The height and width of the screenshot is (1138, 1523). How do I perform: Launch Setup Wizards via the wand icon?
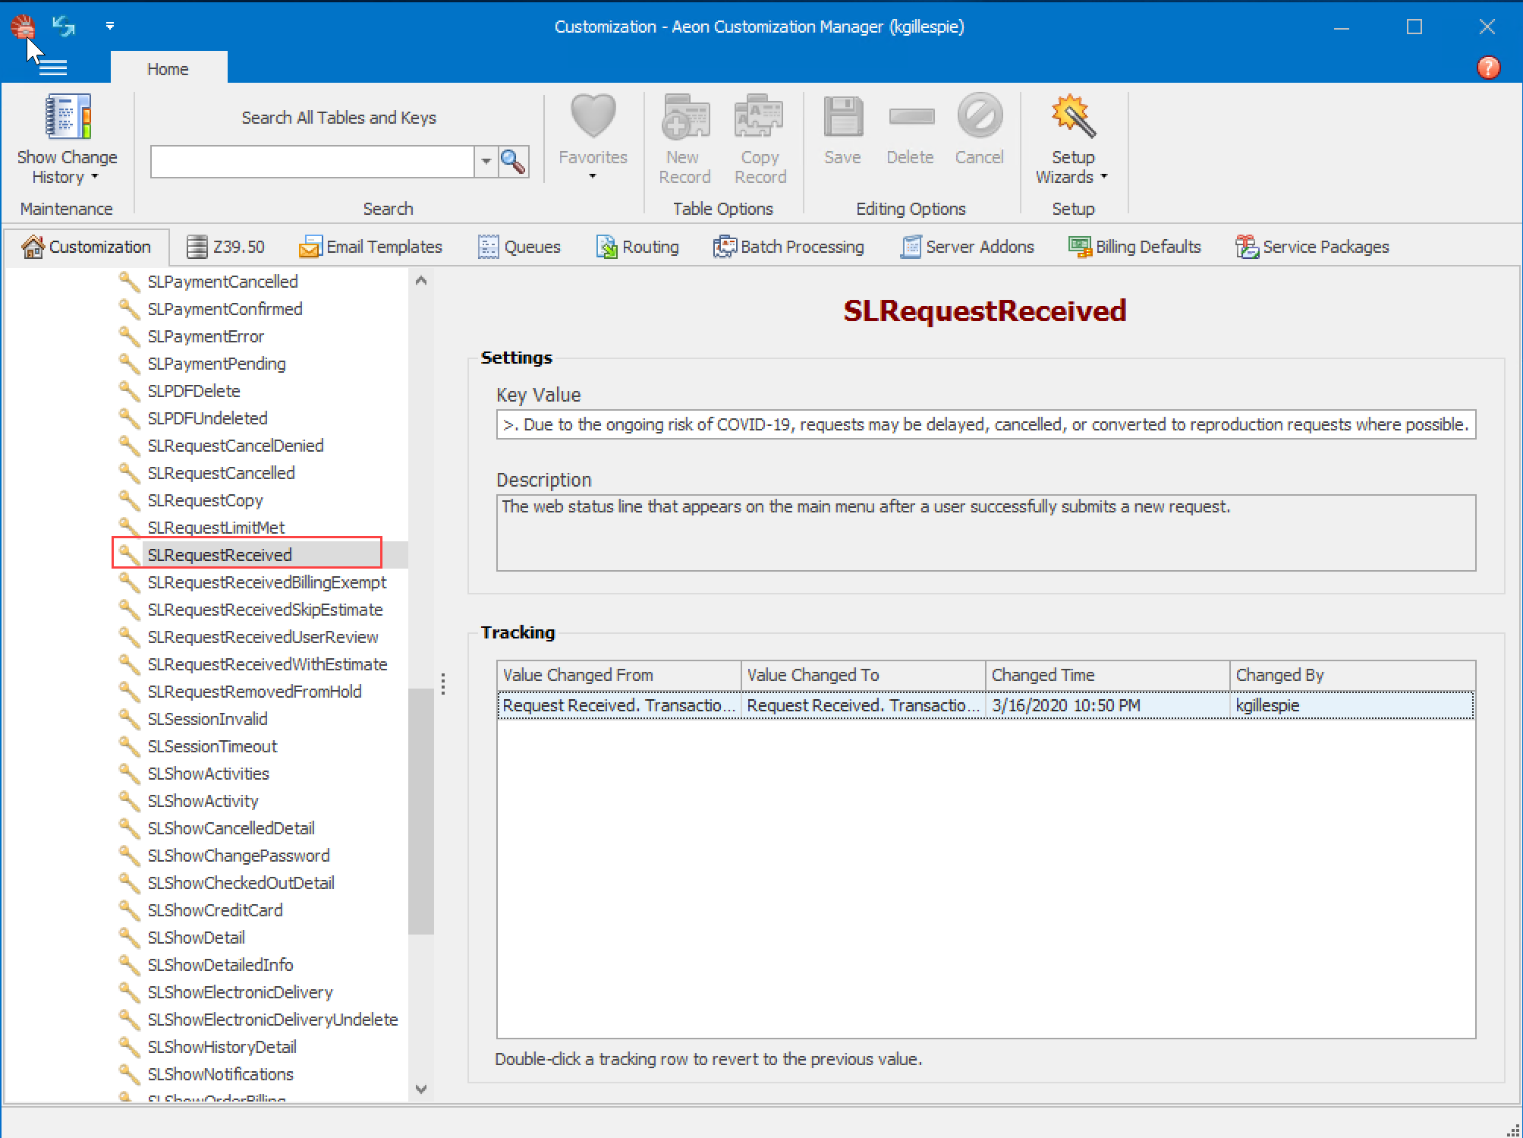tap(1071, 116)
